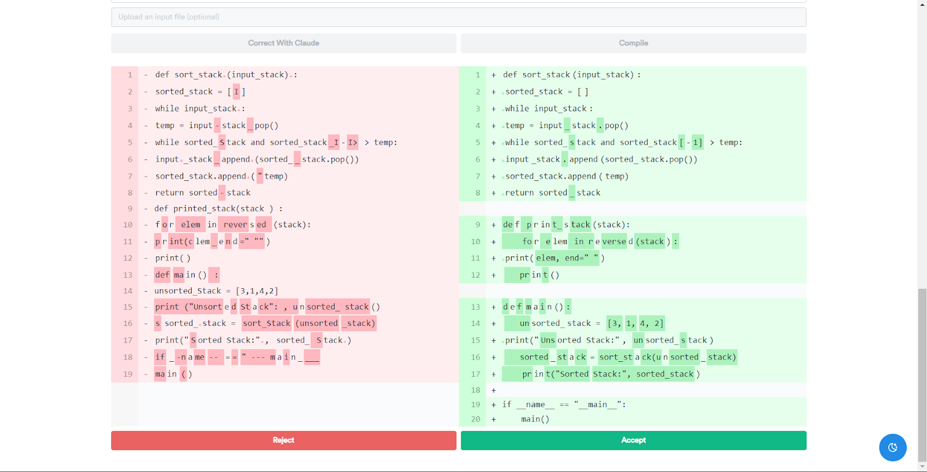Click the Correct With Claude button
This screenshot has width=927, height=472.
click(283, 43)
